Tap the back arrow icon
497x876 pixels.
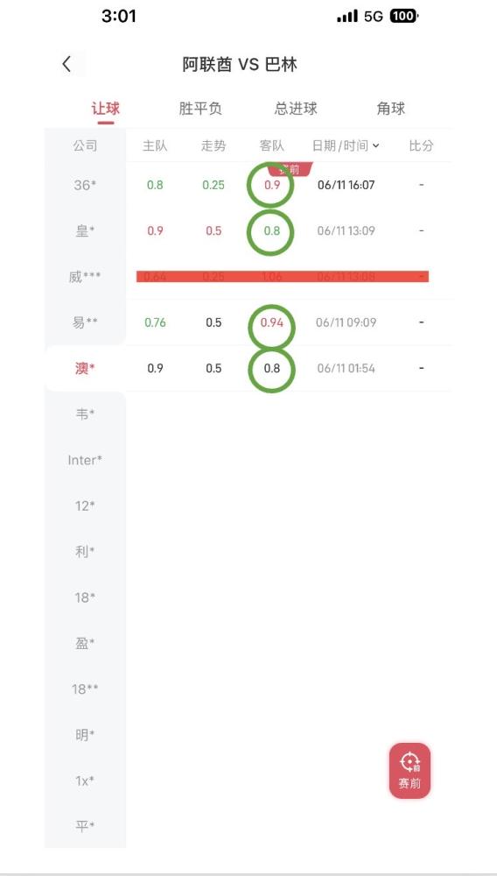point(66,64)
